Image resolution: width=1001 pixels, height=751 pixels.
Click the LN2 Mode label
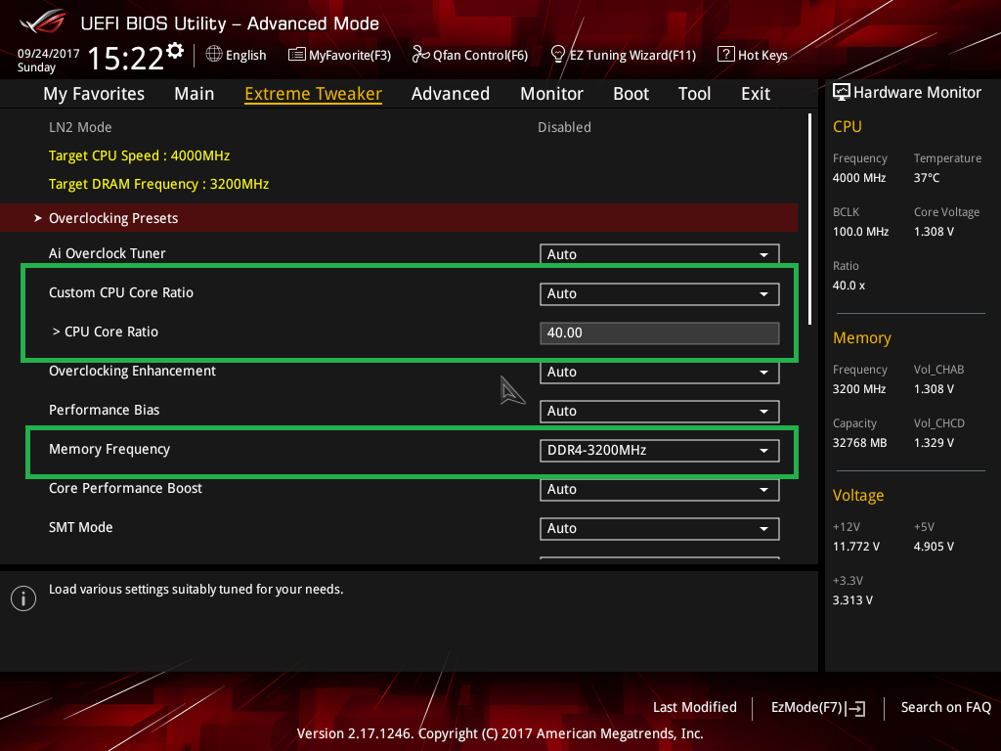pyautogui.click(x=80, y=127)
